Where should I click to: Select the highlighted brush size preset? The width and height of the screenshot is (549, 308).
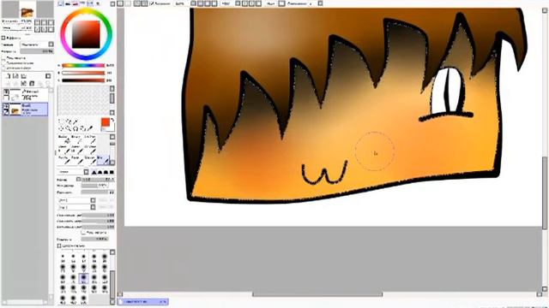(83, 278)
